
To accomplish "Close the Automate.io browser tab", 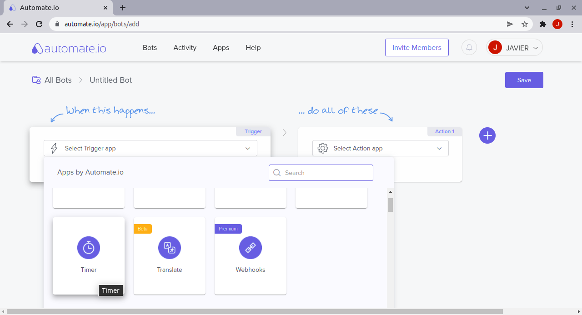I will tap(105, 8).
